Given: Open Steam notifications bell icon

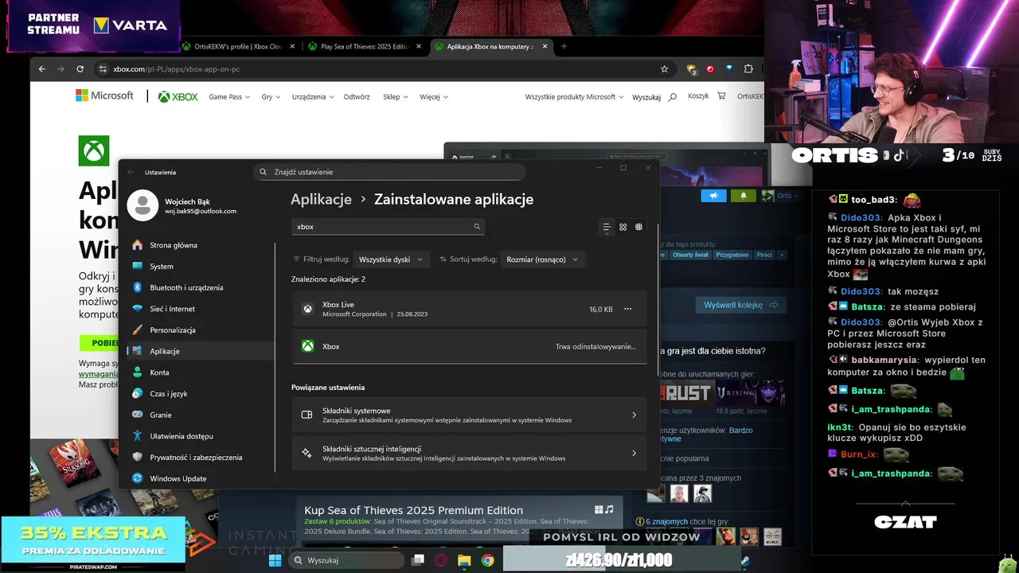Looking at the screenshot, I should point(744,196).
